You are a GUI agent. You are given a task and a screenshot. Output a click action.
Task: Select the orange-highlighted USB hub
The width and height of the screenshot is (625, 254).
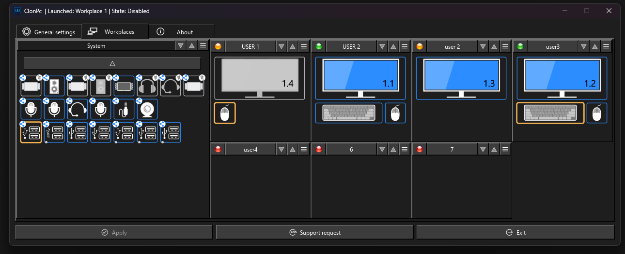(31, 132)
